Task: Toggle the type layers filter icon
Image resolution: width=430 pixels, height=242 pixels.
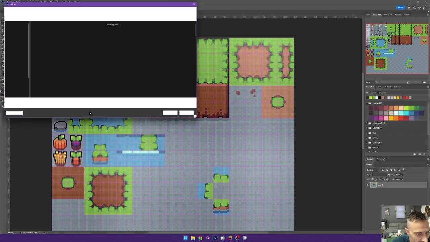Action: [391, 170]
